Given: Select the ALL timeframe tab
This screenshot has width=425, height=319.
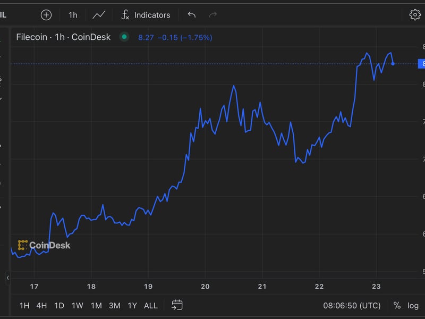Looking at the screenshot, I should pos(151,306).
